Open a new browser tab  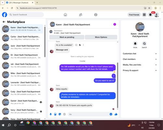pyautogui.click(x=37, y=3)
